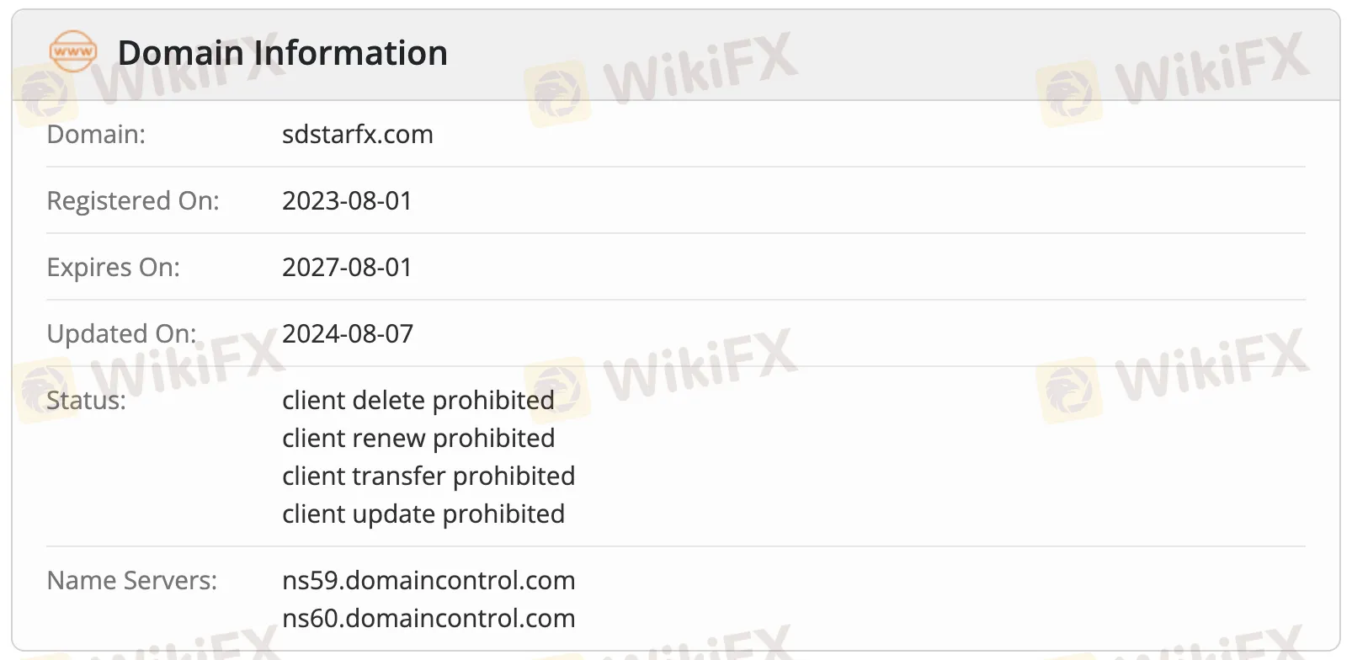
Task: Click the orange www globe icon
Action: [73, 51]
